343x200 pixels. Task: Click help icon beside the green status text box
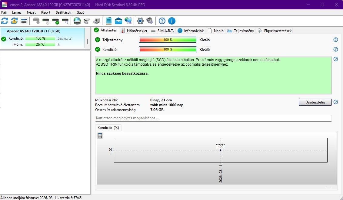(x=335, y=59)
